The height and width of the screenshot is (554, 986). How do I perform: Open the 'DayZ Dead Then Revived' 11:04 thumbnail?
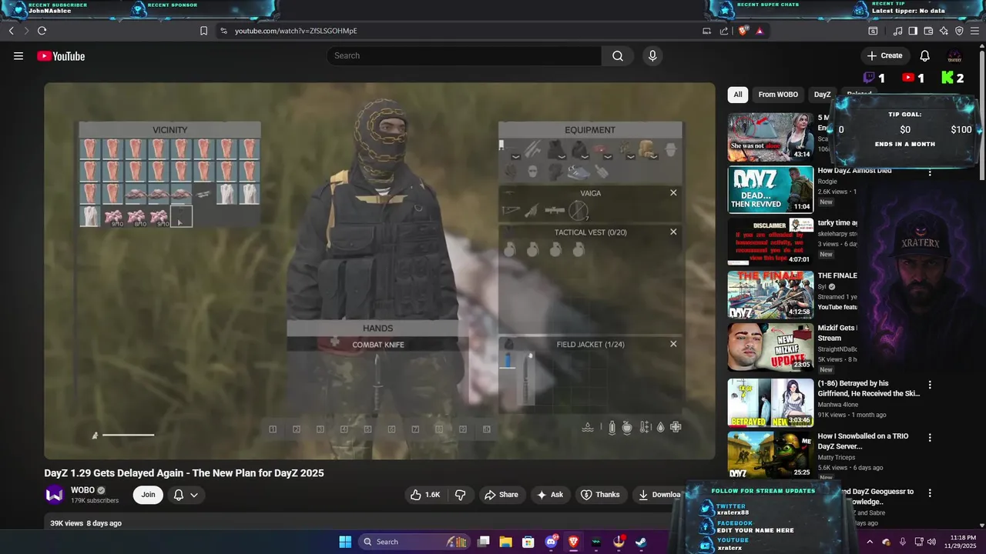[x=770, y=189]
